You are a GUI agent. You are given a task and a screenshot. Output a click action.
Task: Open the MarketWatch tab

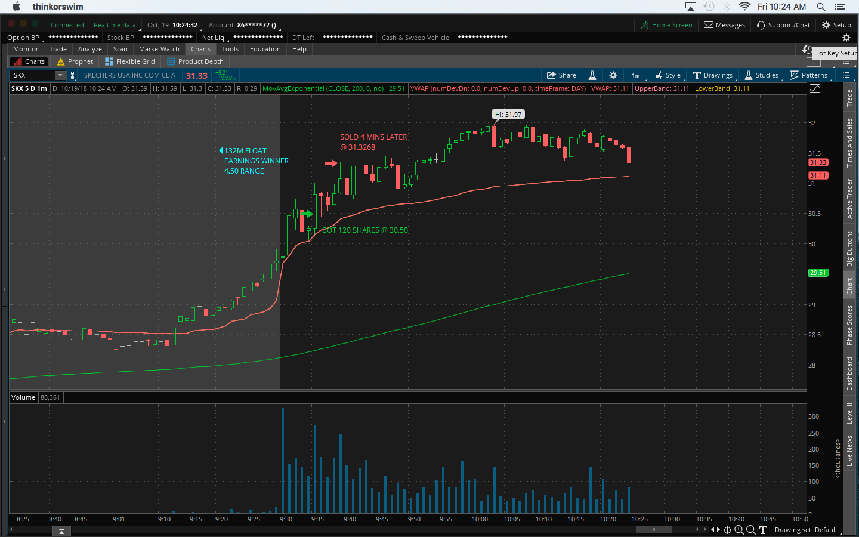tap(159, 49)
